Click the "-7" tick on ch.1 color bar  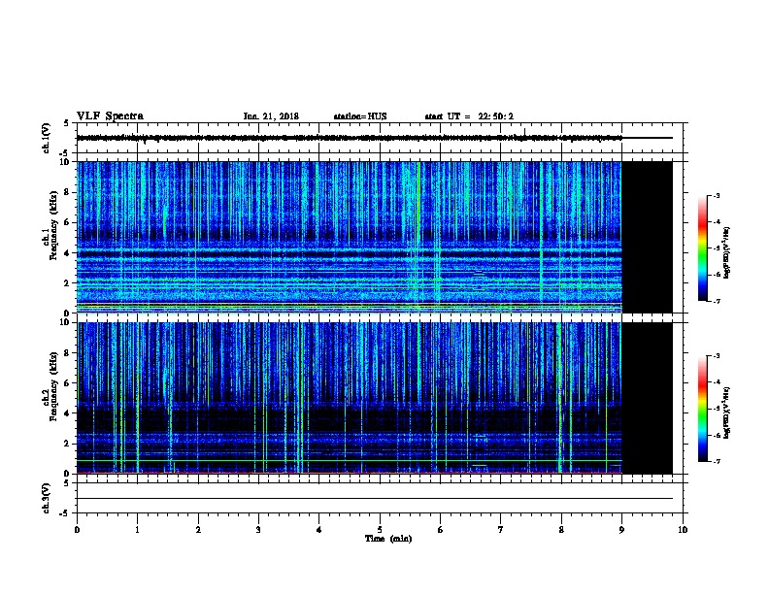(716, 301)
